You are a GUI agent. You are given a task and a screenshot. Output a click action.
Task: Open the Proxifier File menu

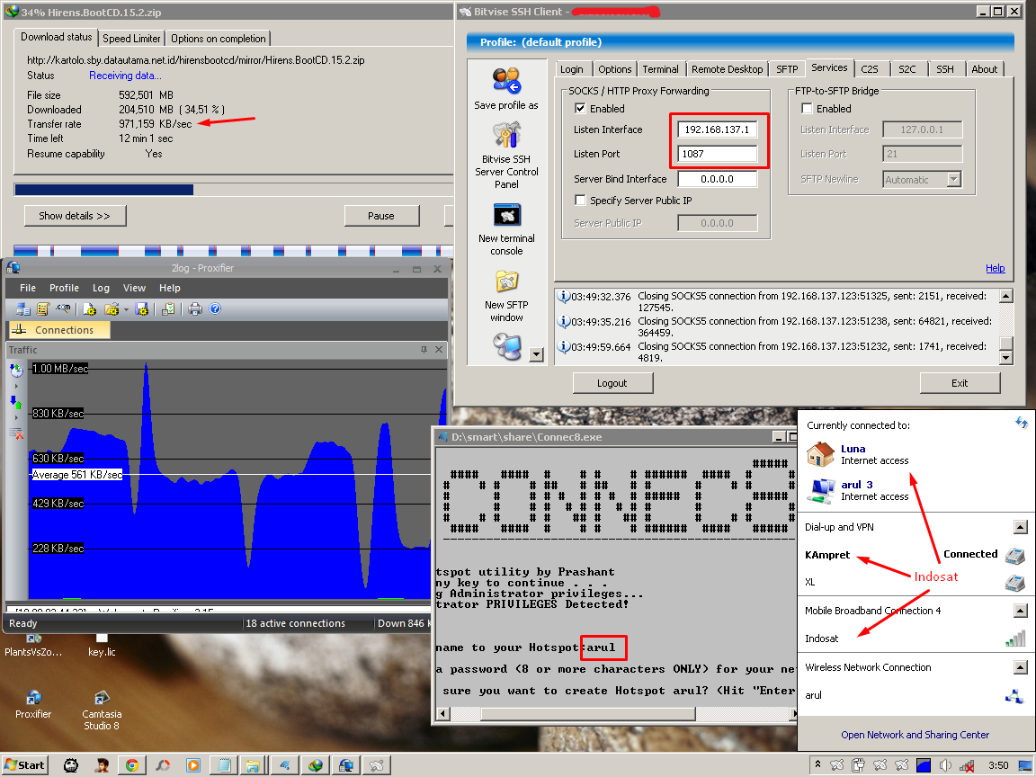pos(28,288)
